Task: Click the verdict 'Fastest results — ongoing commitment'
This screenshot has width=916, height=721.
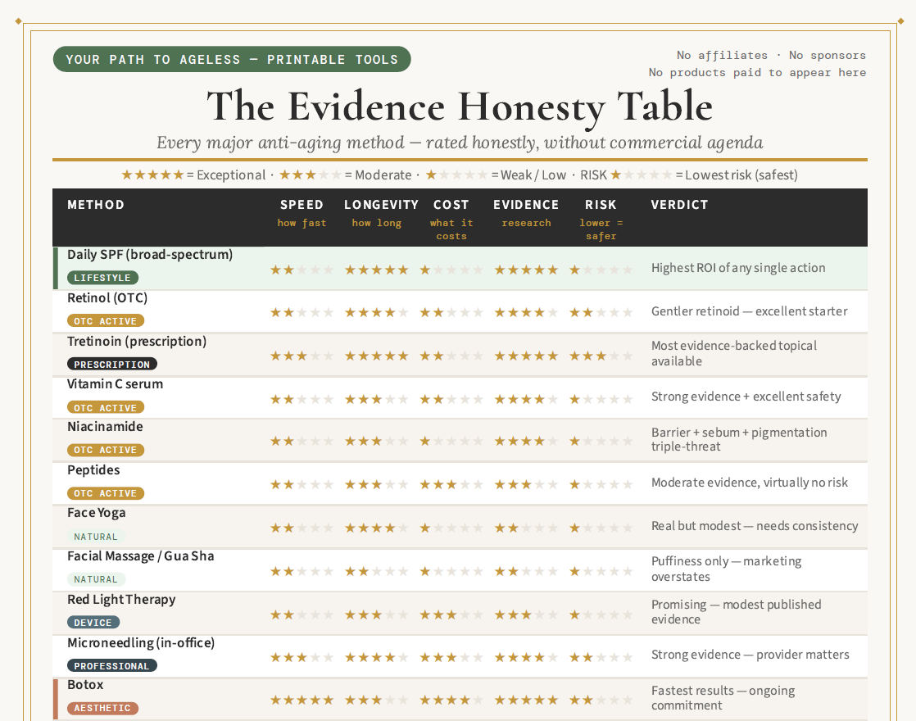Action: [x=723, y=698]
